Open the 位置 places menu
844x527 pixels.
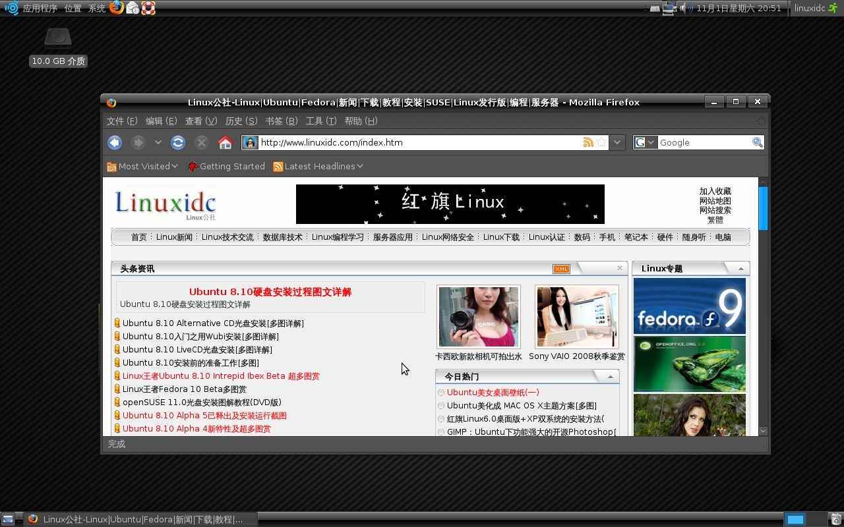(x=73, y=9)
